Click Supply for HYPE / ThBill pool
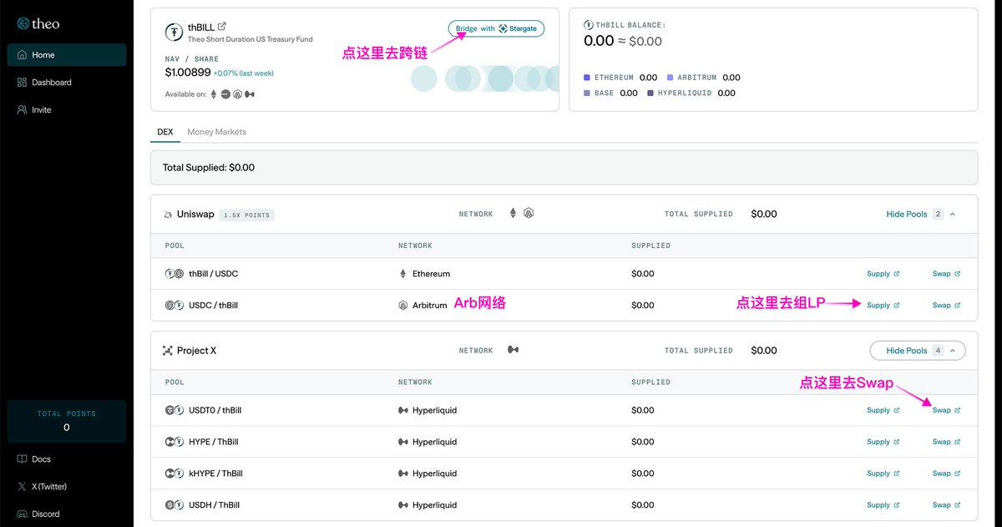The height and width of the screenshot is (527, 1002). (x=883, y=442)
